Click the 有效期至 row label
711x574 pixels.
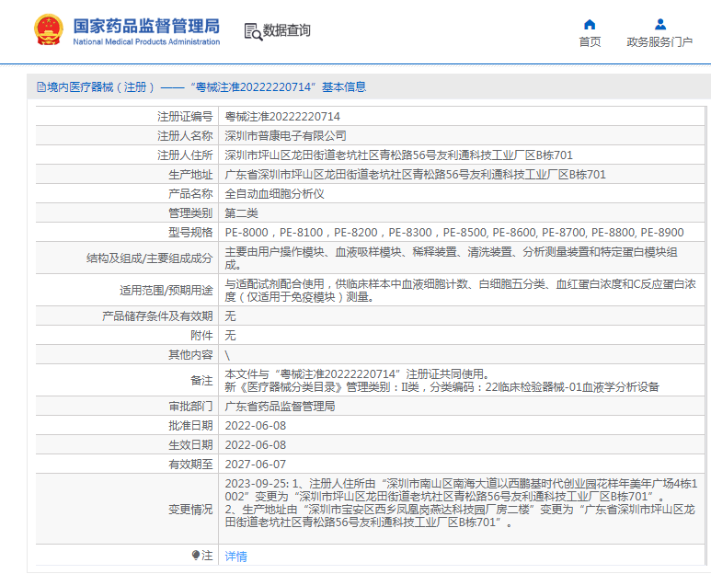(190, 465)
